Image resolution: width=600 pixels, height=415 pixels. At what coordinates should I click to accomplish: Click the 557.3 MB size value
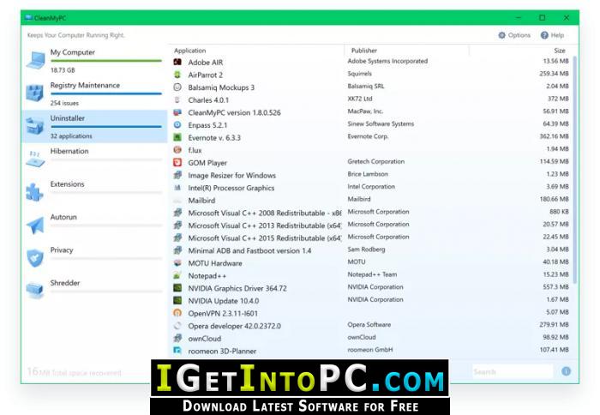coord(555,286)
